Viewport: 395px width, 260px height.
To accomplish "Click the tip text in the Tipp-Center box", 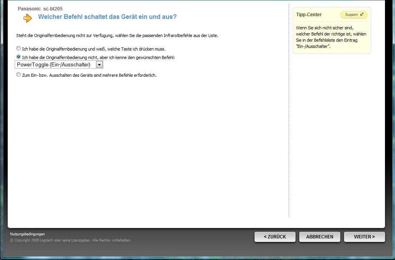I will click(331, 37).
